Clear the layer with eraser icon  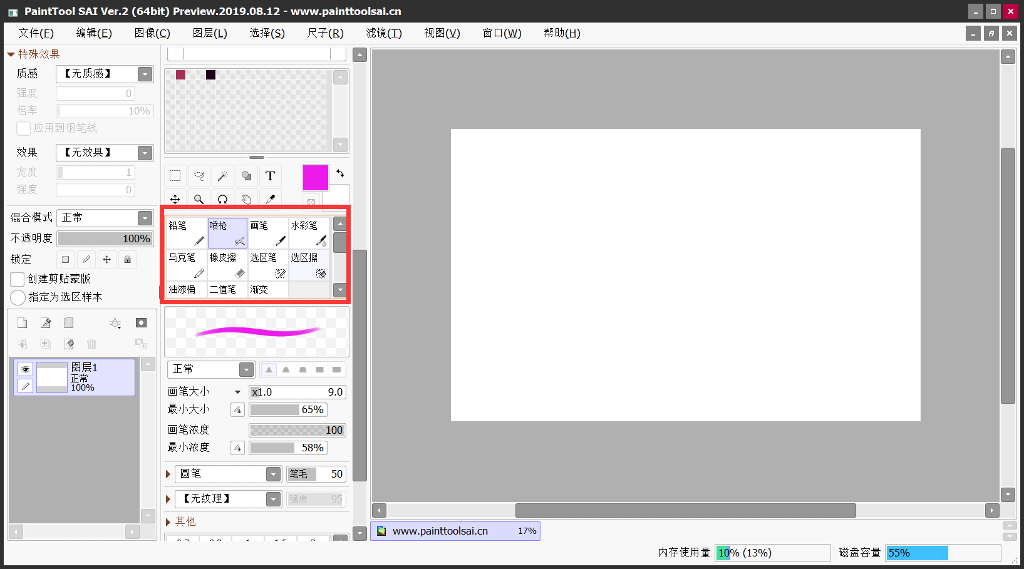[69, 344]
